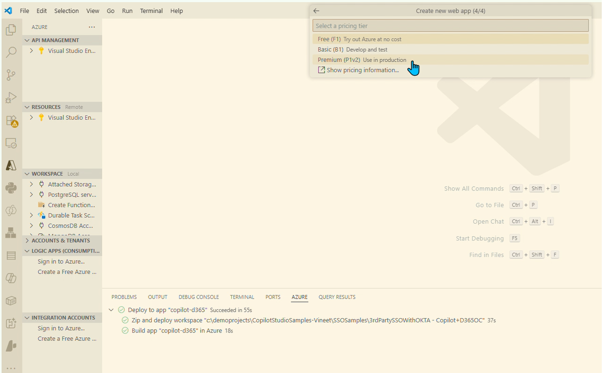This screenshot has width=616, height=373.
Task: Open the Search view icon
Action: tap(11, 52)
